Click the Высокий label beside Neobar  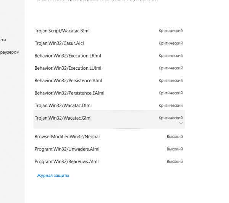174,136
